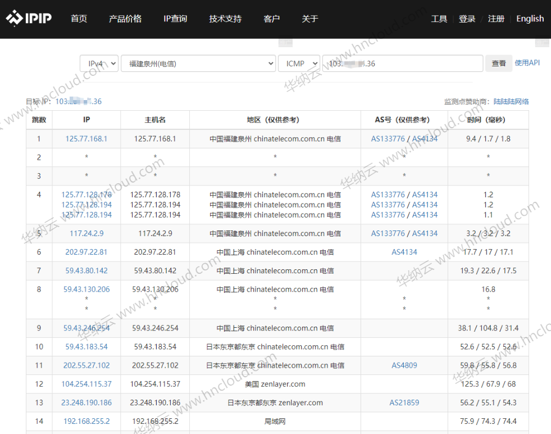Click the 地区（仅供参考） column header
Viewport: 551px width, 434px height.
point(275,120)
